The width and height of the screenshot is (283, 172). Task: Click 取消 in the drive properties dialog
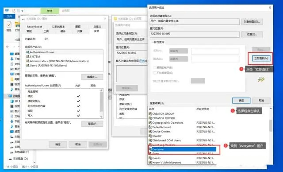pyautogui.click(x=78, y=145)
